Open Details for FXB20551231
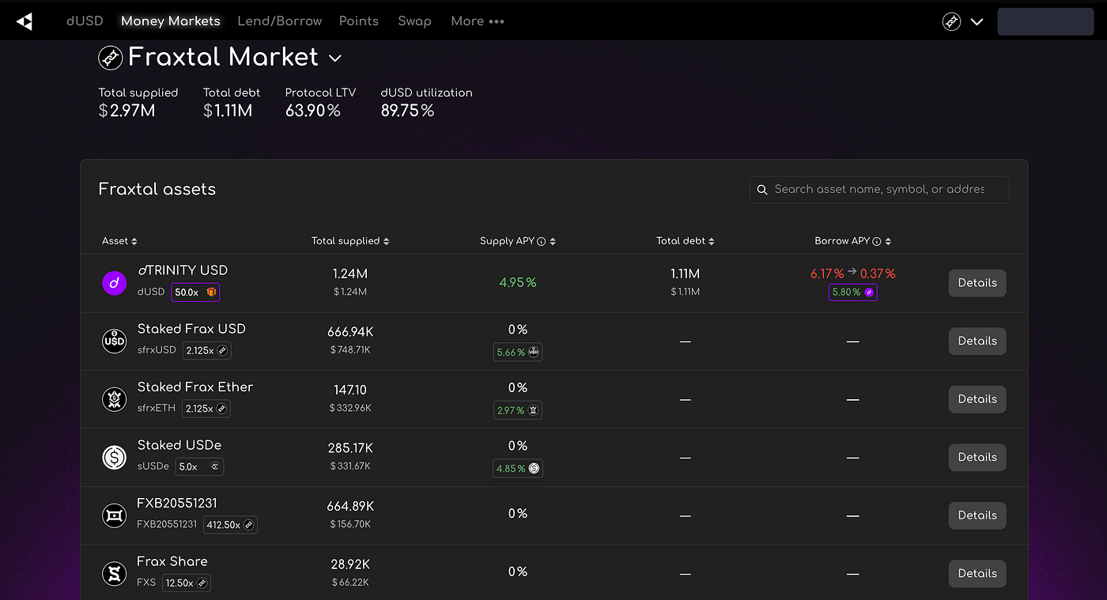Image resolution: width=1107 pixels, height=600 pixels. [977, 515]
